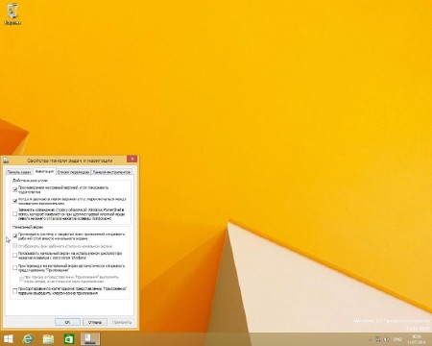Open the volume speaker tray icon
The height and width of the screenshot is (346, 432).
[x=386, y=339]
